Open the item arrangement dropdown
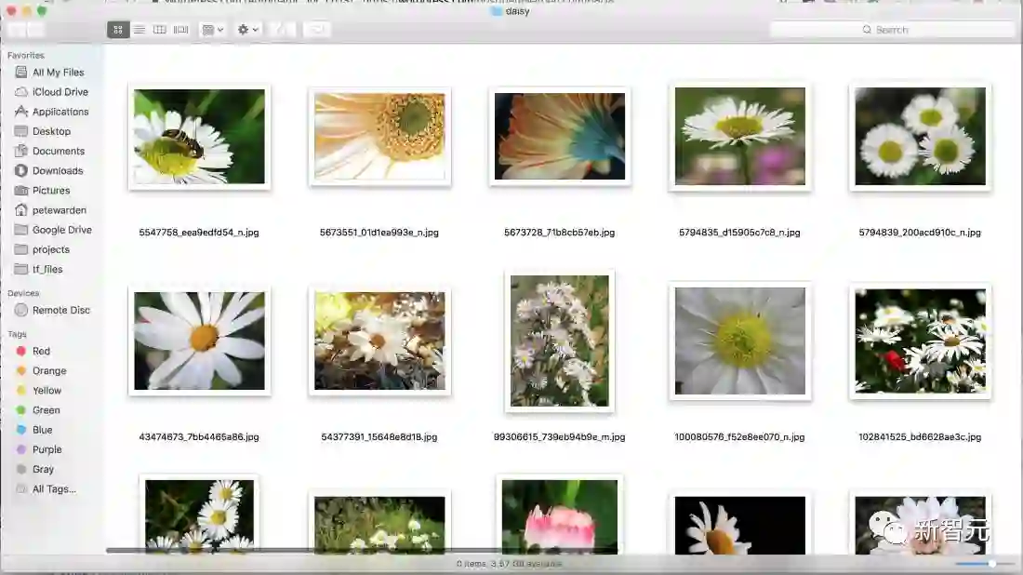Viewport: 1023px width, 575px height. (212, 30)
